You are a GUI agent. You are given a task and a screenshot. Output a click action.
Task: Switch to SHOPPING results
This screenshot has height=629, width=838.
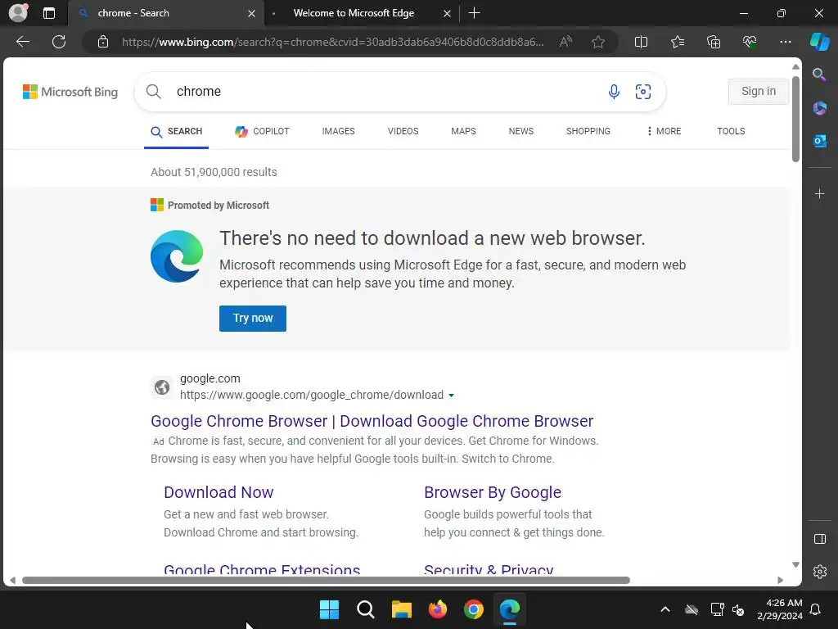[x=588, y=131]
